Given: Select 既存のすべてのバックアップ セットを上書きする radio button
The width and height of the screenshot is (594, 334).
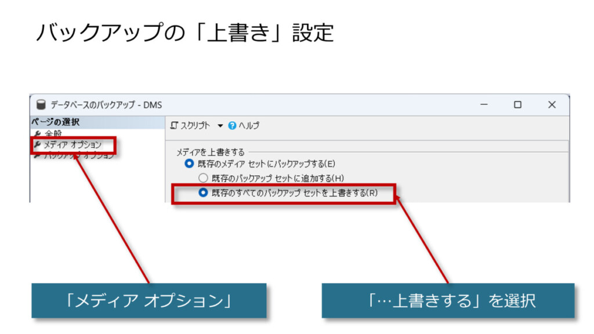Looking at the screenshot, I should pos(202,193).
